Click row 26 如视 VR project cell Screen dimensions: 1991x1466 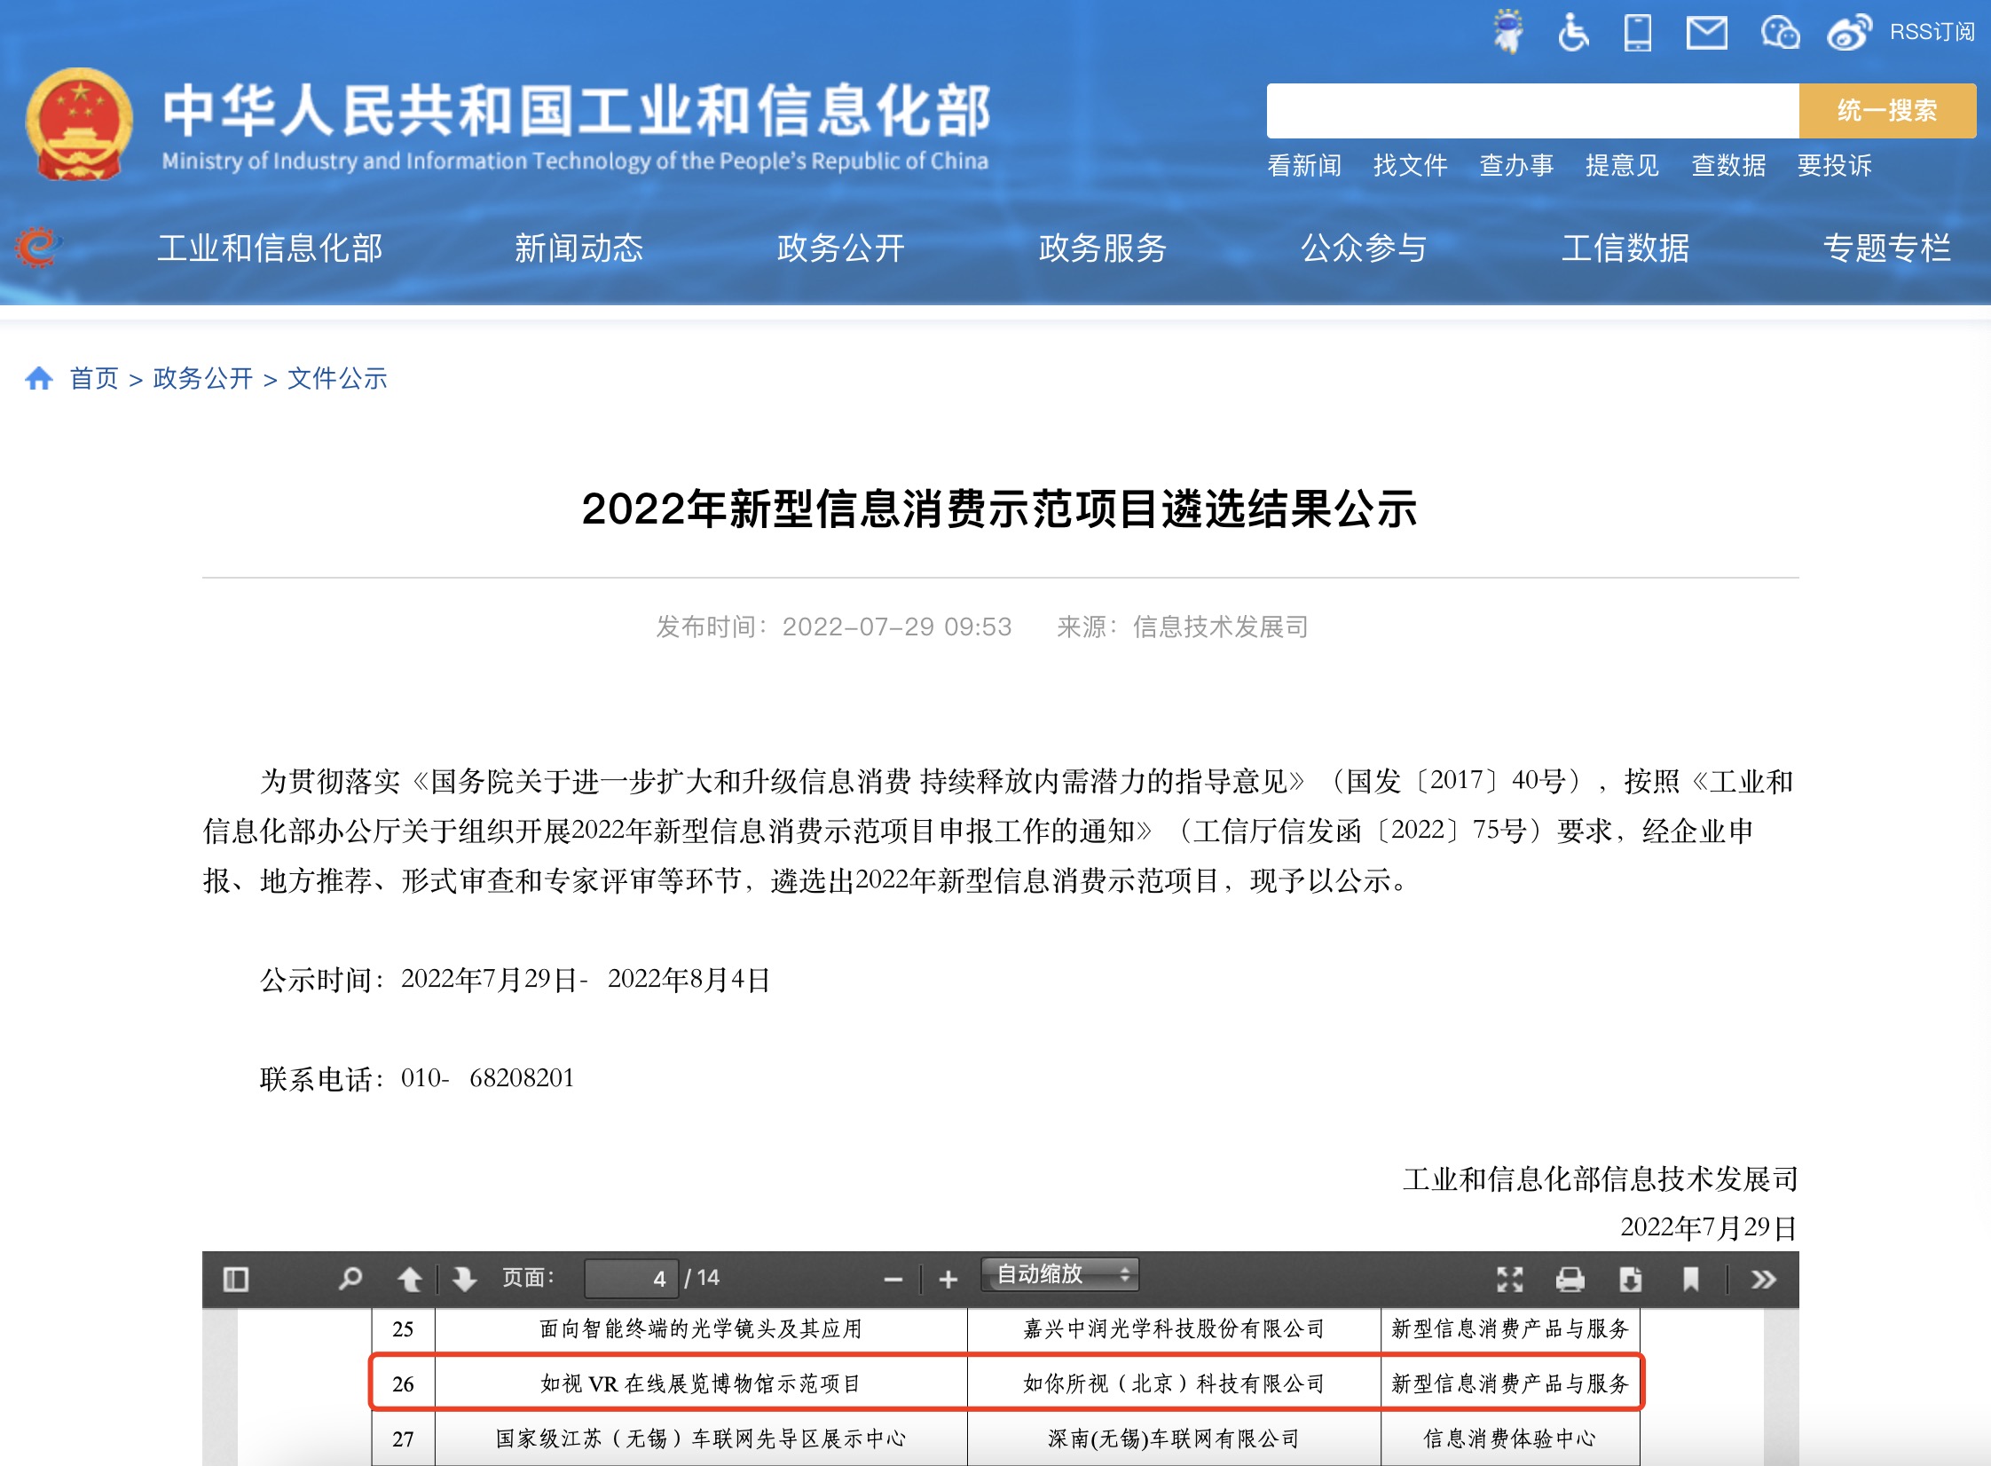tap(701, 1383)
